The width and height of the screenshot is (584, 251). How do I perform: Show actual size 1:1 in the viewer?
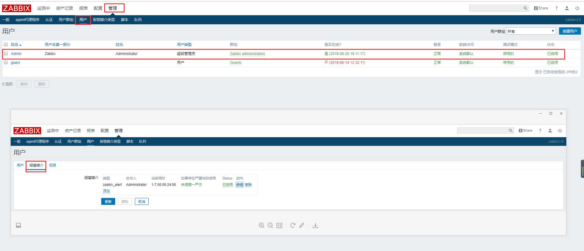pyautogui.click(x=279, y=225)
